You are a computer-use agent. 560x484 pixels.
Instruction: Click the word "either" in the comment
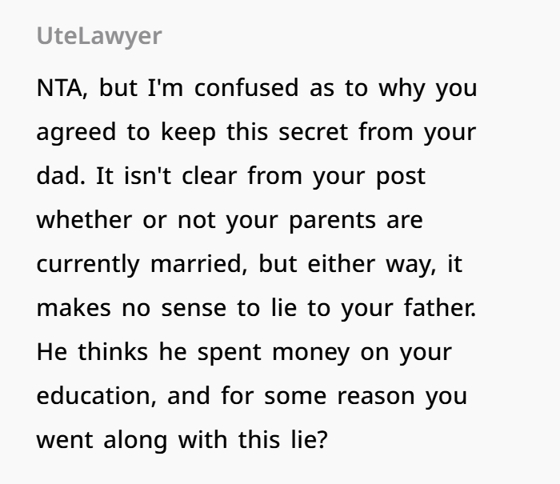point(341,264)
